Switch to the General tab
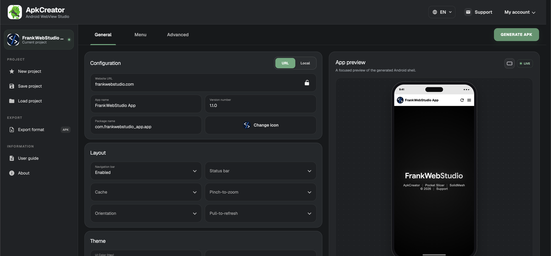The width and height of the screenshot is (551, 256). [103, 35]
